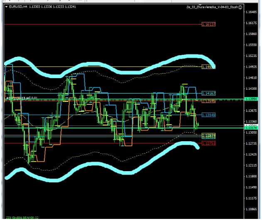Click the red horizontal line at 1.16137
Image resolution: width=262 pixels, height=221 pixels.
click(x=104, y=25)
